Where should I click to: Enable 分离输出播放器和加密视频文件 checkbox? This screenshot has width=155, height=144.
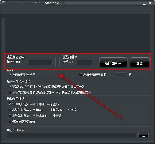(x=10, y=92)
